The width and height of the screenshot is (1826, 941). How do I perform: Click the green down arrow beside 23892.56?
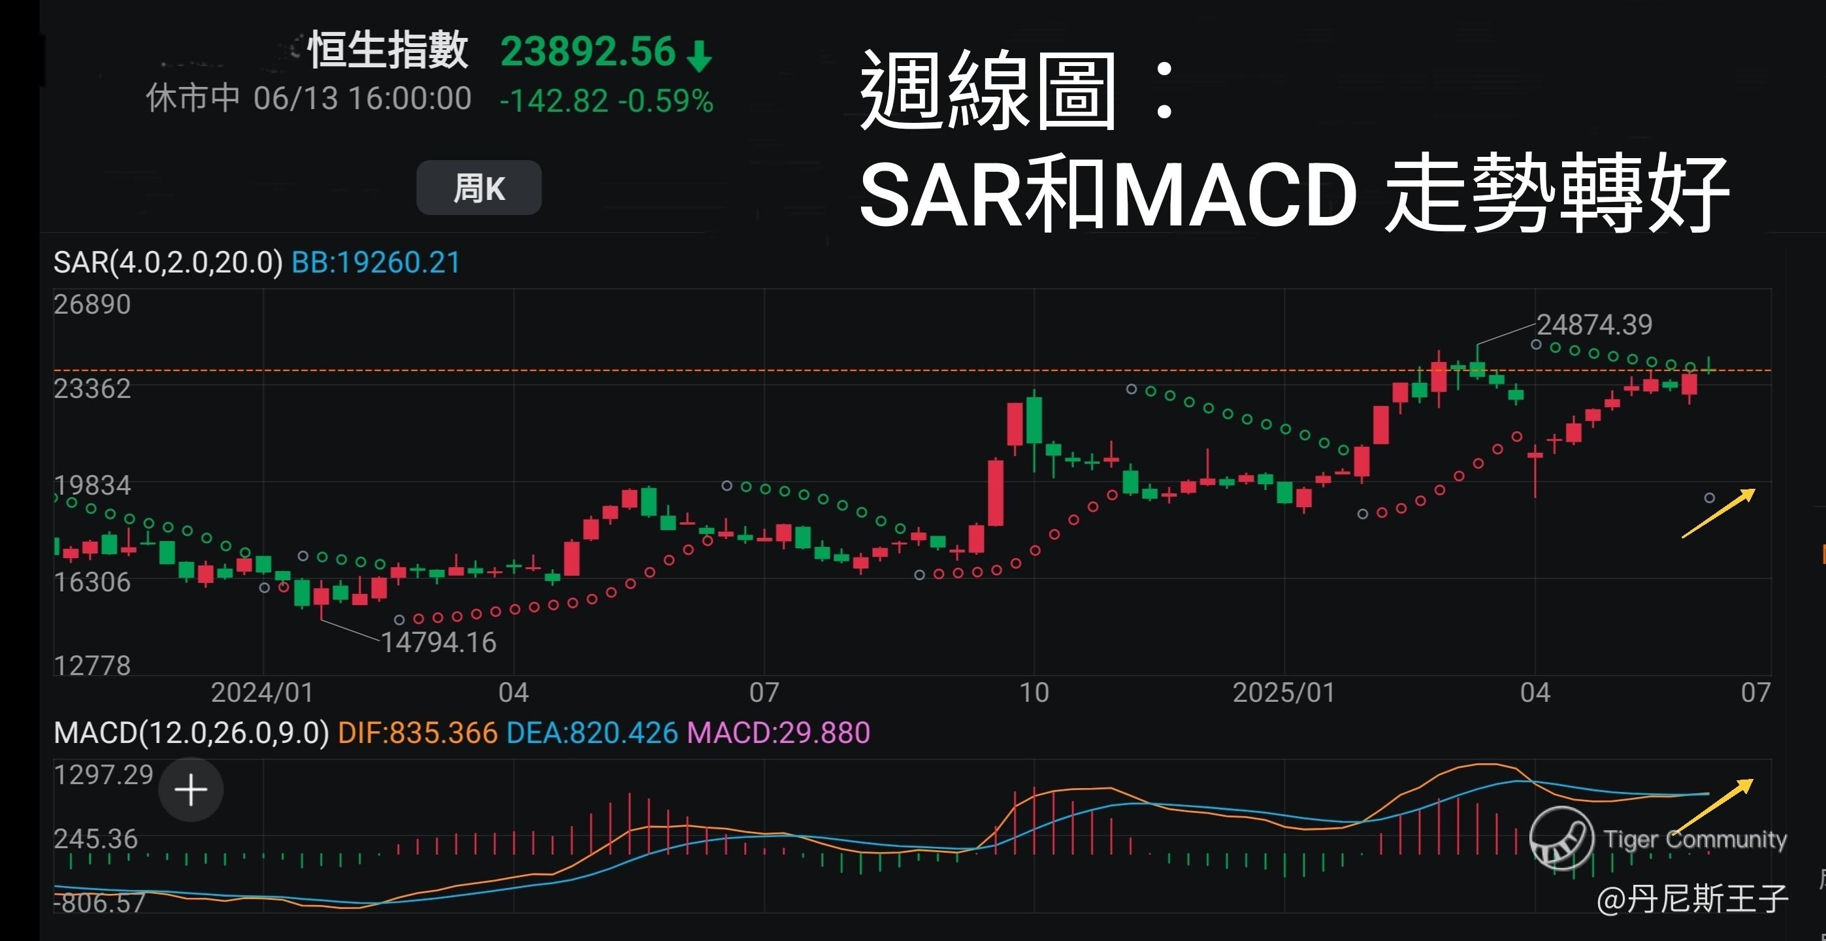(699, 56)
